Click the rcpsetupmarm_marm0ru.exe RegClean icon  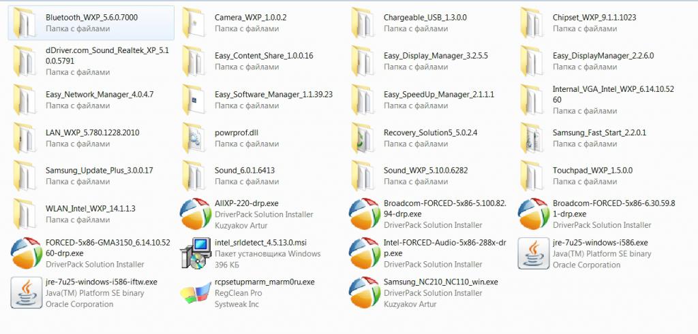coord(196,293)
